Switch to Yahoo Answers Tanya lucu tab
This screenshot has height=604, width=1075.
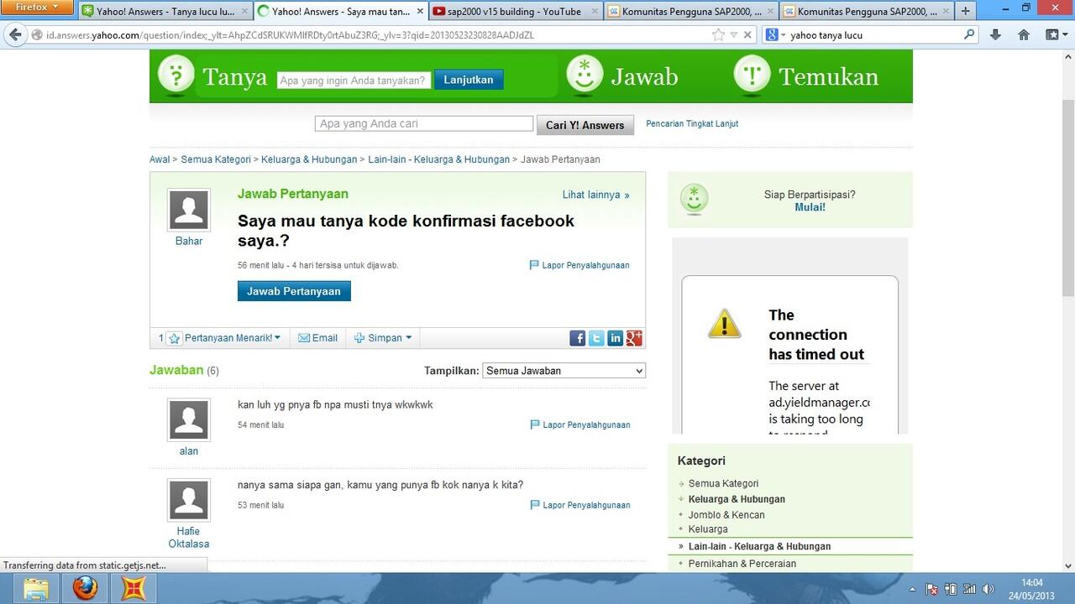165,11
